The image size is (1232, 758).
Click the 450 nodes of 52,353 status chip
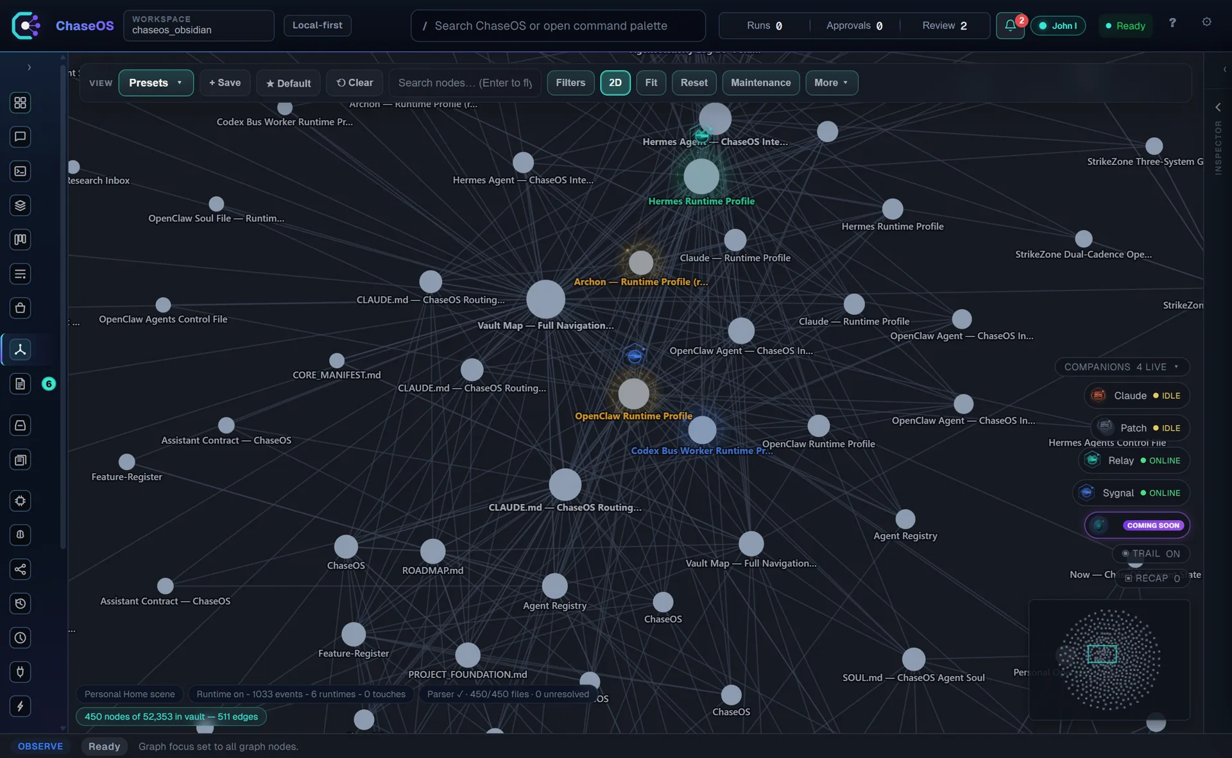tap(171, 717)
